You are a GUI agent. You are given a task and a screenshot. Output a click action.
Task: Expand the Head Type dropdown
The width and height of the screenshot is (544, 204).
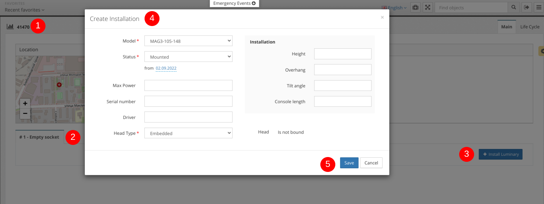click(x=188, y=133)
